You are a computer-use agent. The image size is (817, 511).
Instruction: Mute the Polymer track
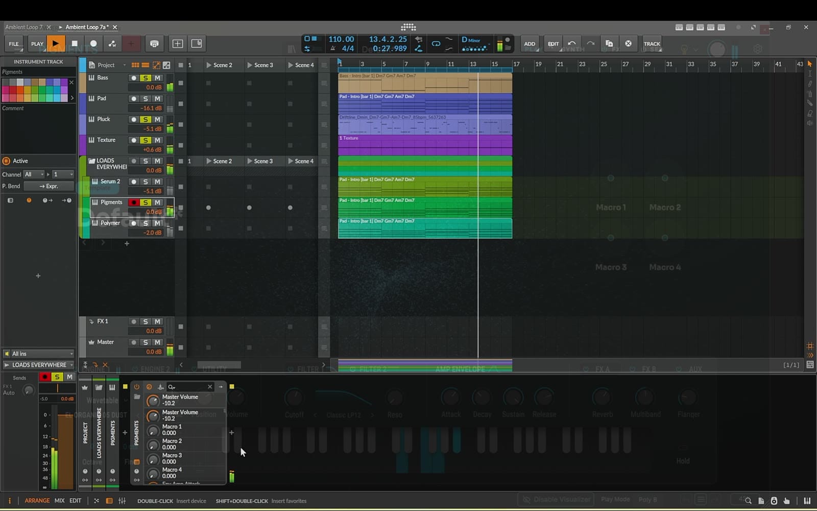pos(158,223)
